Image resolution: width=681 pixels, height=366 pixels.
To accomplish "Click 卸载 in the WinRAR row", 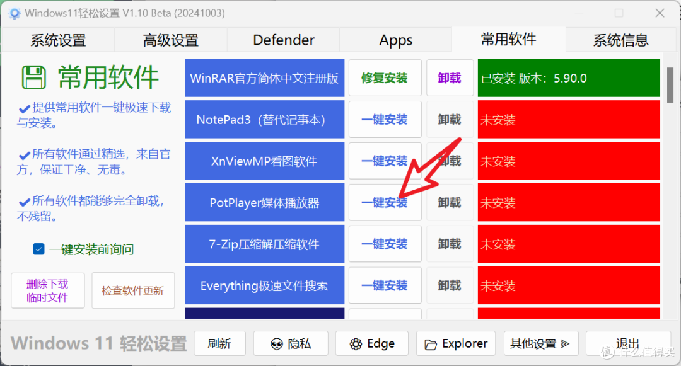I will click(x=450, y=78).
